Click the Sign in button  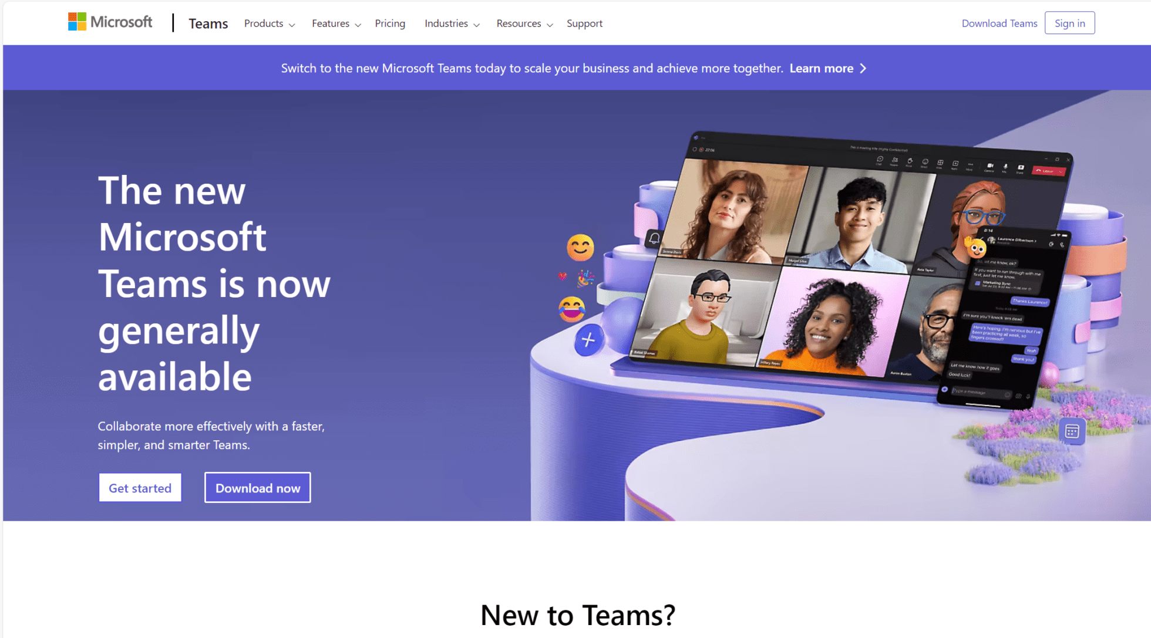pos(1070,23)
